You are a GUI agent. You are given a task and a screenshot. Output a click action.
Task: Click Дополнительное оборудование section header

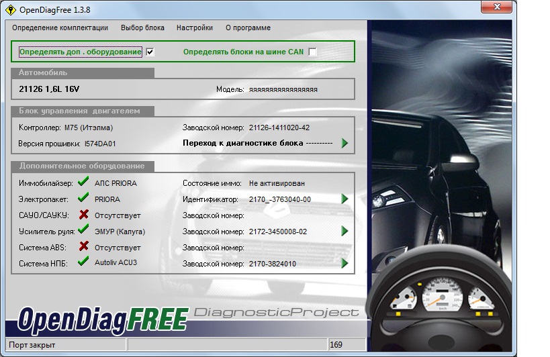coord(83,166)
